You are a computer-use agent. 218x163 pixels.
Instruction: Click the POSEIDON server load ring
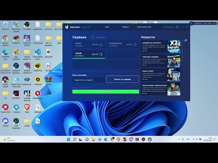click(x=135, y=44)
